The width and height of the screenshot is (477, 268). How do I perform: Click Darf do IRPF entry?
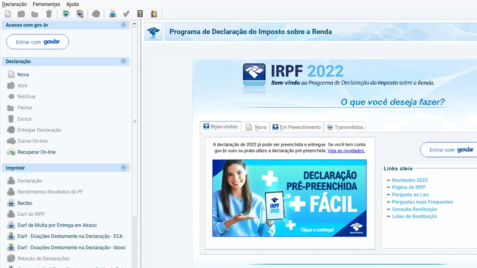(31, 214)
